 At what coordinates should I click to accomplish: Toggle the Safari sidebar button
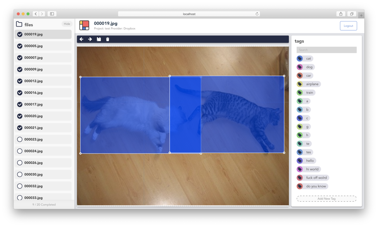[52, 14]
